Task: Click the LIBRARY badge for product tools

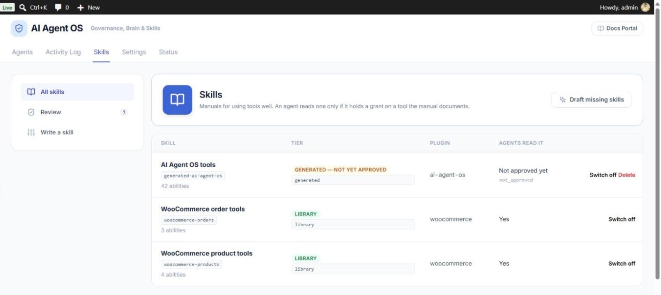Action: pos(306,258)
